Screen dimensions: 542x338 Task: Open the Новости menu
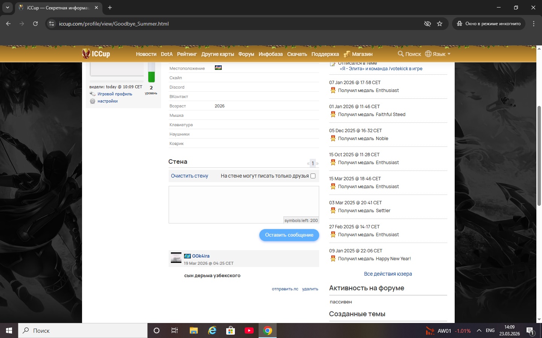[146, 54]
